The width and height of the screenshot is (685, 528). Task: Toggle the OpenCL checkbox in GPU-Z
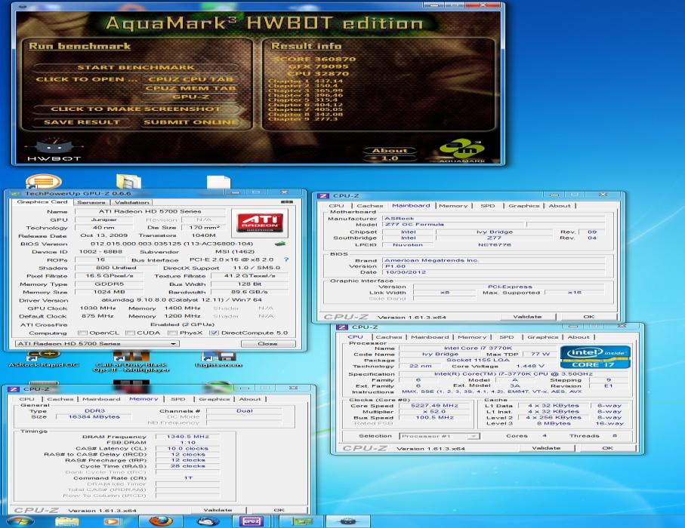[x=82, y=333]
